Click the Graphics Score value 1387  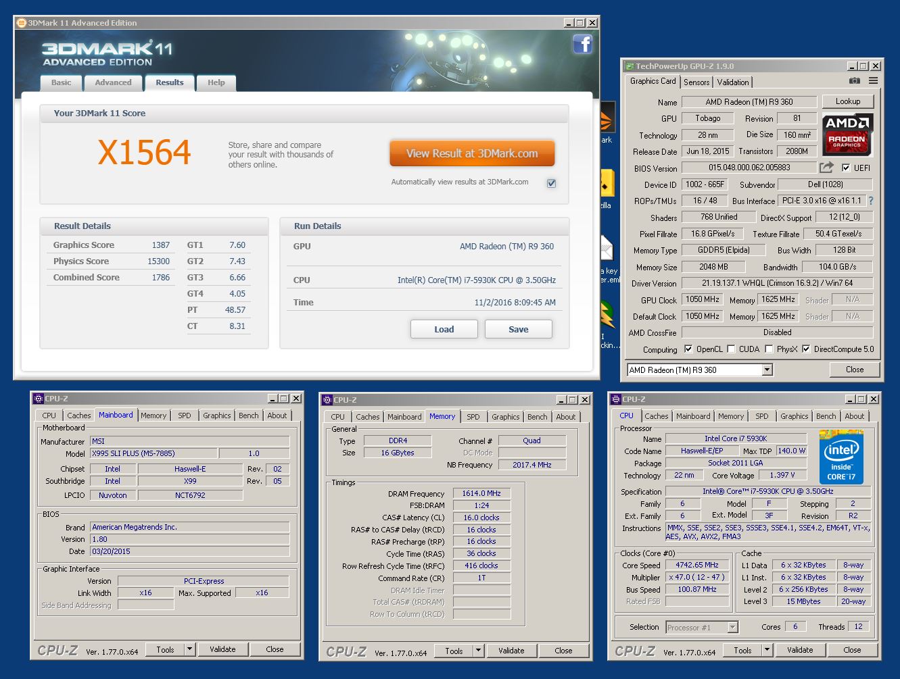[161, 245]
